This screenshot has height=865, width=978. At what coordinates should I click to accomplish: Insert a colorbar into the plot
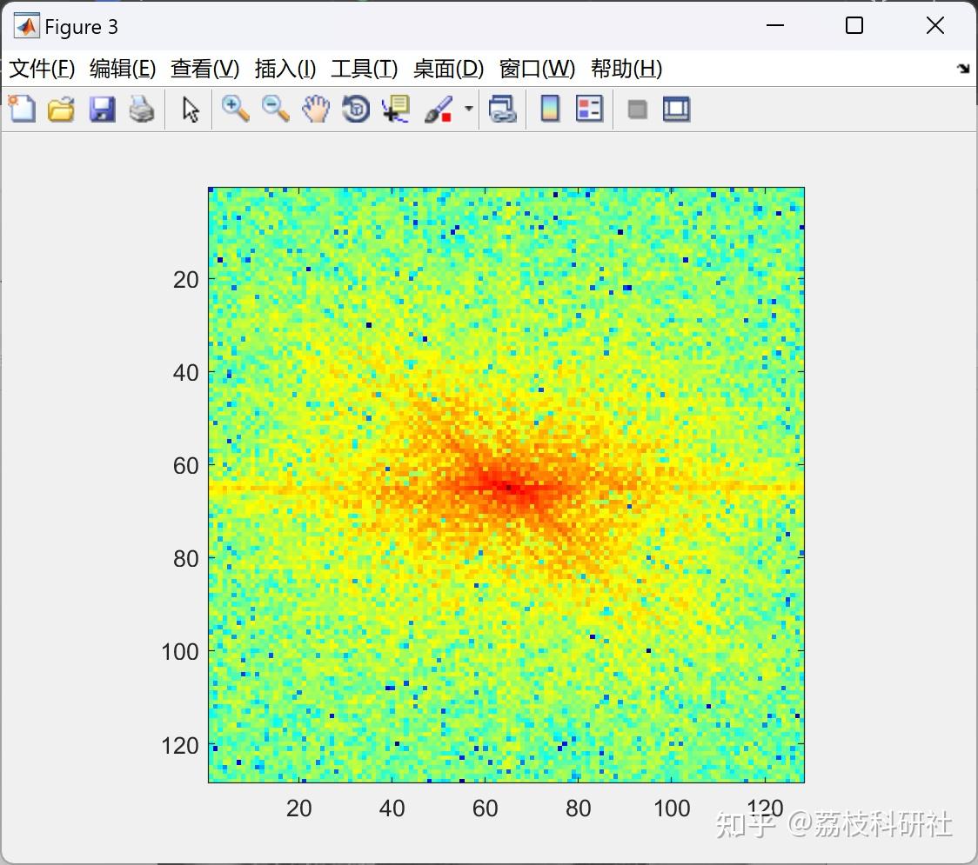[550, 109]
